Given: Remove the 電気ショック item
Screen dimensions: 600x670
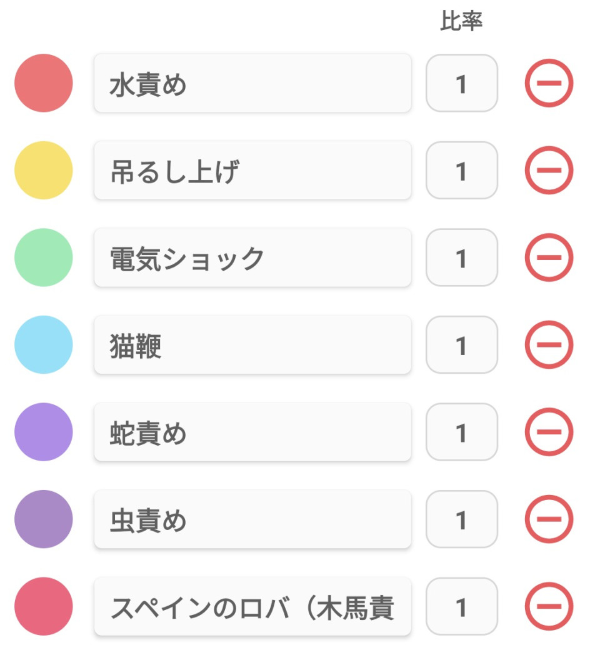Looking at the screenshot, I should [549, 257].
